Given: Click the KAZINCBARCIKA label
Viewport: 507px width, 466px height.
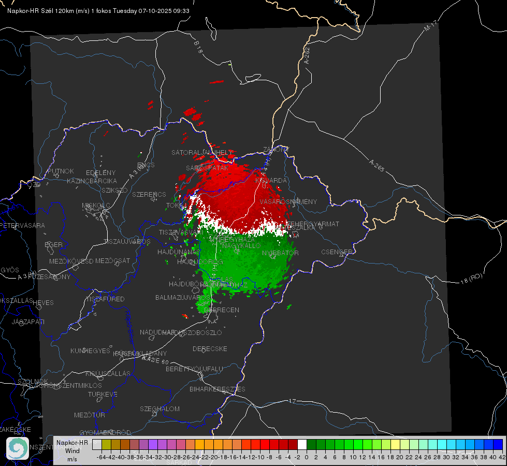Looking at the screenshot, I should click(92, 181).
